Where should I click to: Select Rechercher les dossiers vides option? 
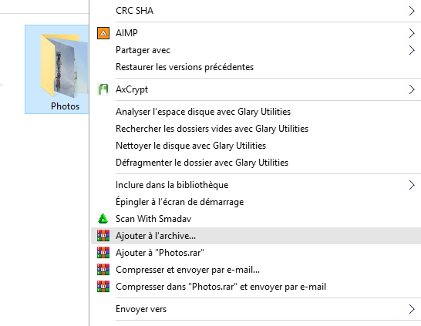click(212, 129)
